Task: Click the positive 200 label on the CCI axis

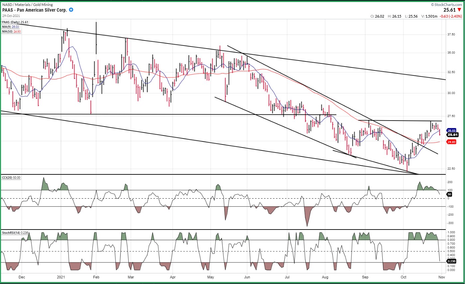Action: (x=450, y=182)
